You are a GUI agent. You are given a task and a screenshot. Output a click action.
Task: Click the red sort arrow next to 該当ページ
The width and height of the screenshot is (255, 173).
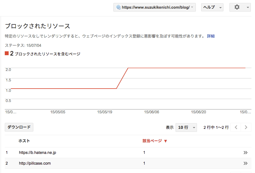point(166,141)
